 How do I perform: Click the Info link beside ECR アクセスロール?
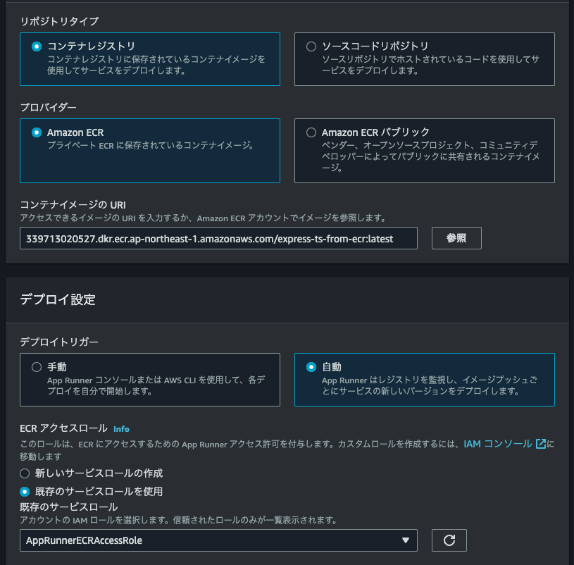click(121, 428)
